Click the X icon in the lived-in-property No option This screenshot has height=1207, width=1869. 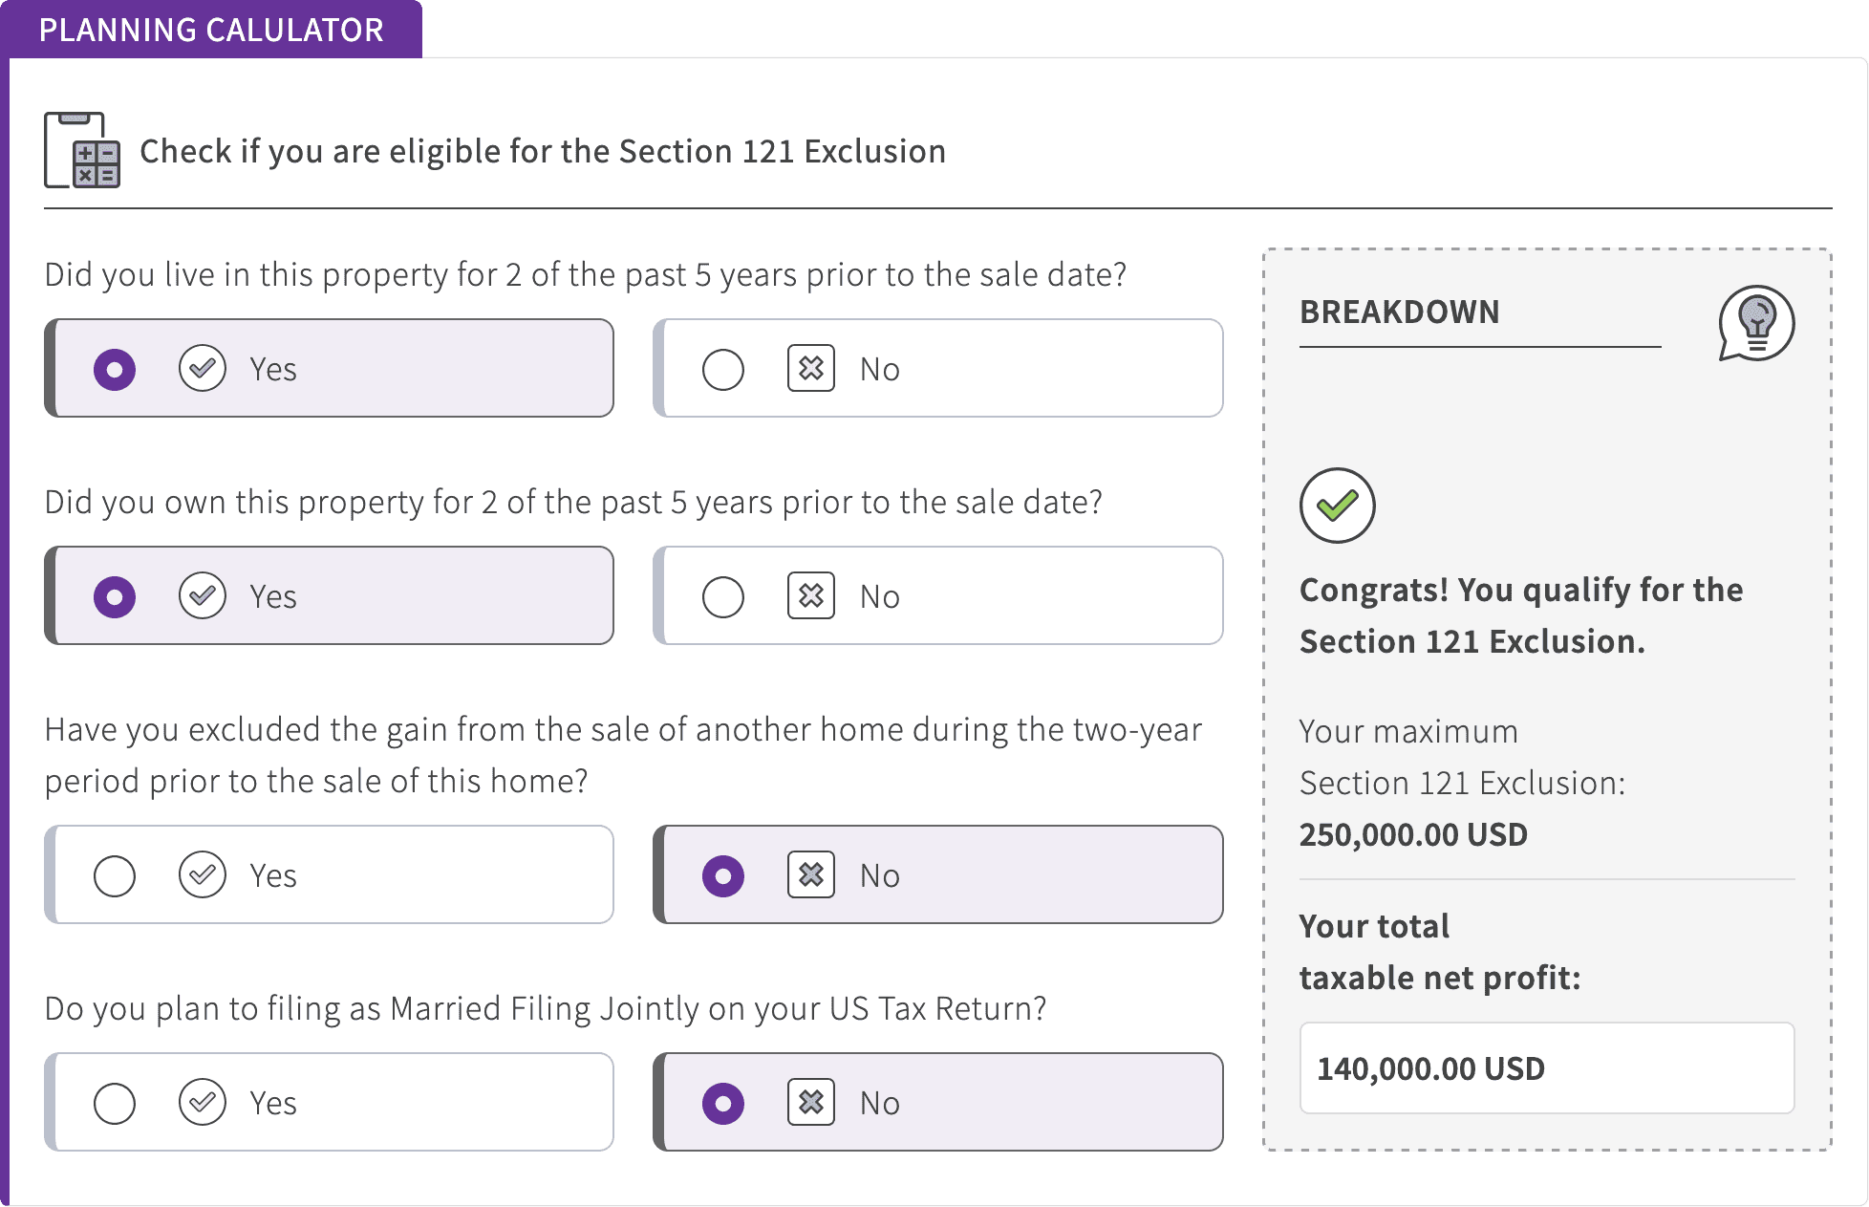(811, 369)
